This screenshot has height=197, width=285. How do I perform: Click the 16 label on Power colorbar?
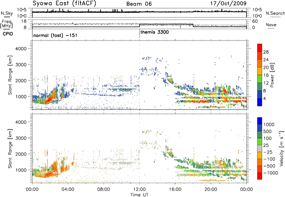[266, 75]
